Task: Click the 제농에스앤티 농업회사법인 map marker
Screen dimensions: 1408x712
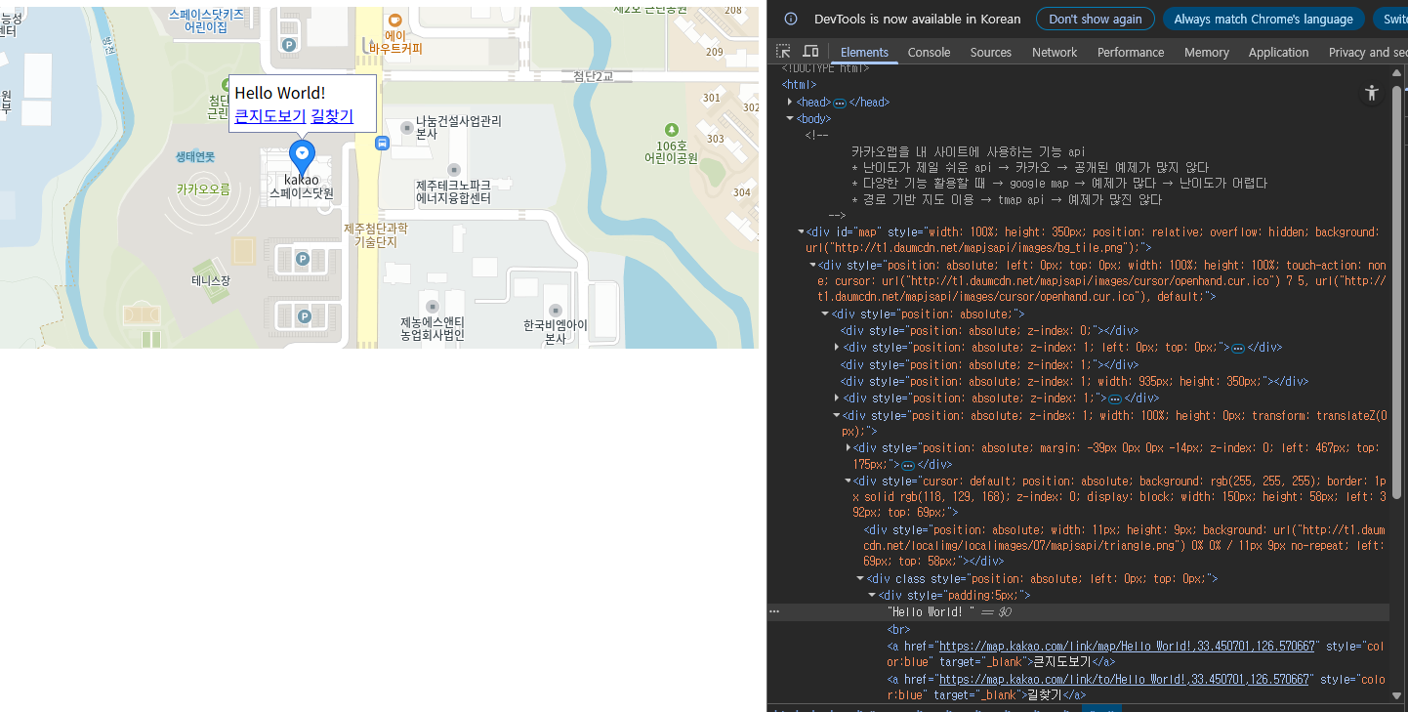Action: [x=432, y=306]
